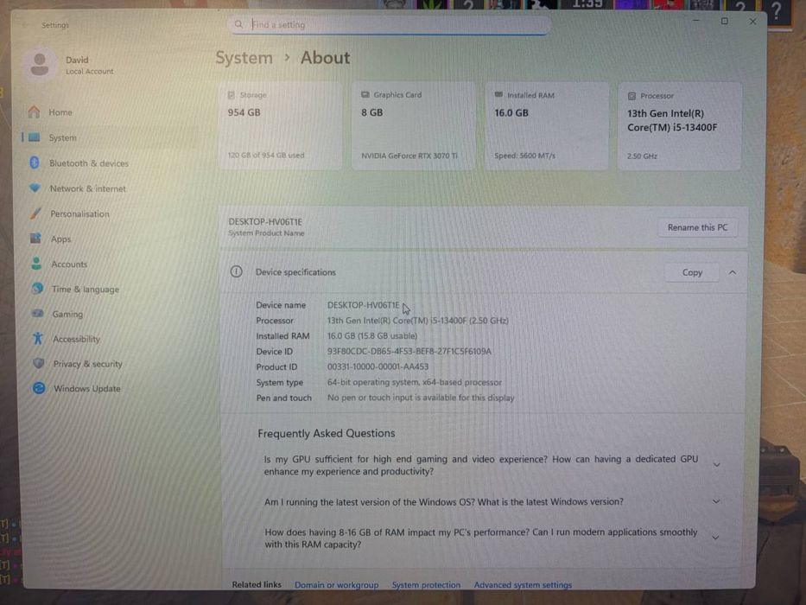Copy the device specifications
806x605 pixels.
point(692,272)
